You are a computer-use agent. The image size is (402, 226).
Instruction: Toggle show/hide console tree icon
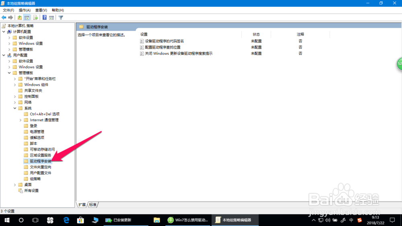[27, 17]
